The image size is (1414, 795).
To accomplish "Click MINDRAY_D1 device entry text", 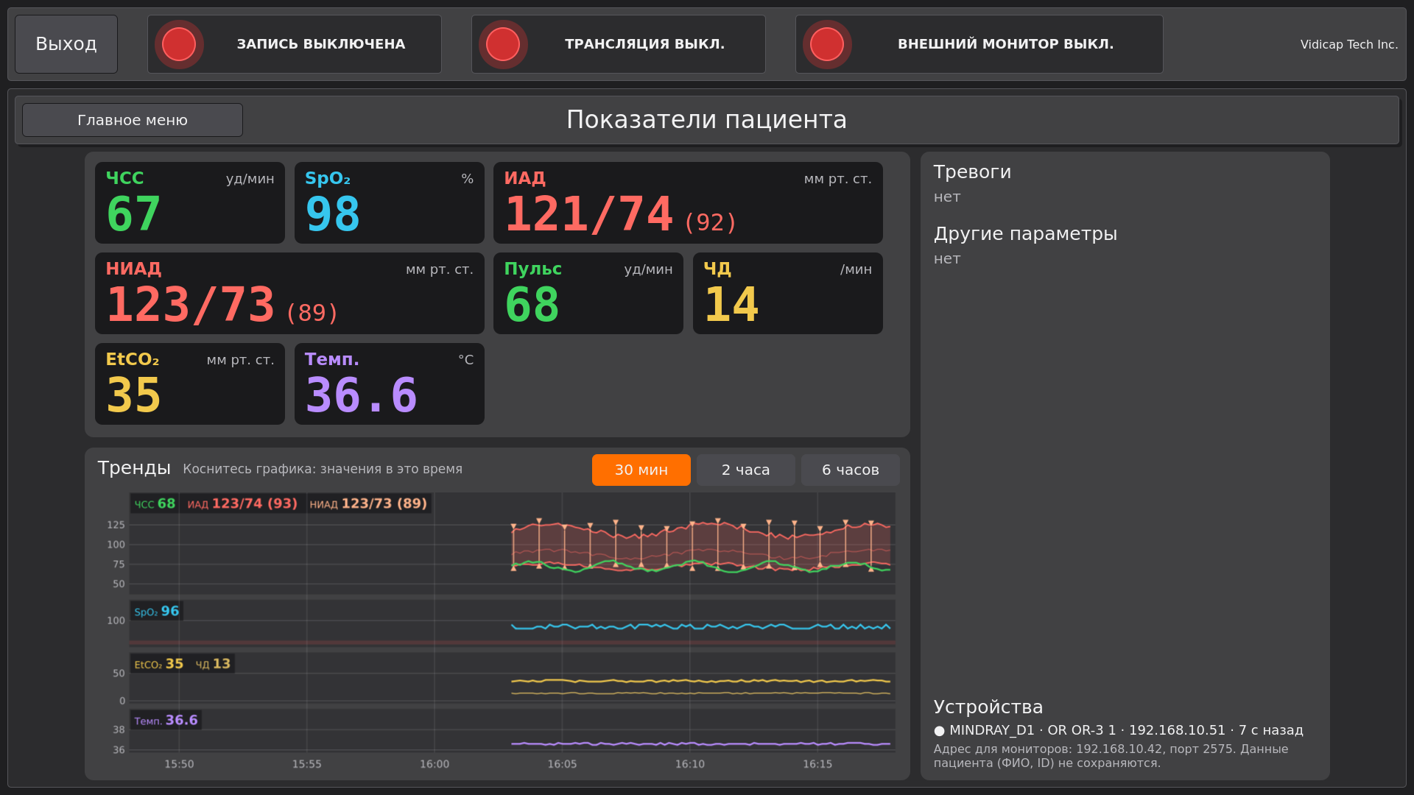I will (x=1126, y=730).
